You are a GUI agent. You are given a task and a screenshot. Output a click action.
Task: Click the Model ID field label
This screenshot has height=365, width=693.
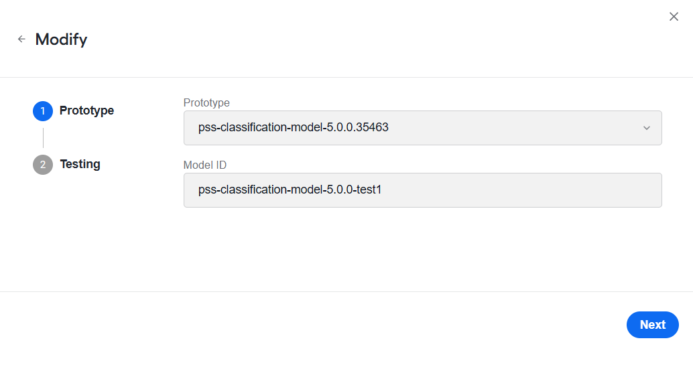tap(204, 165)
